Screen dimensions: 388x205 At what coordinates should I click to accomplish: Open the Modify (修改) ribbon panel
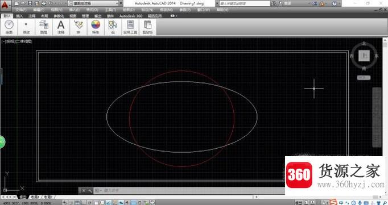[26, 27]
